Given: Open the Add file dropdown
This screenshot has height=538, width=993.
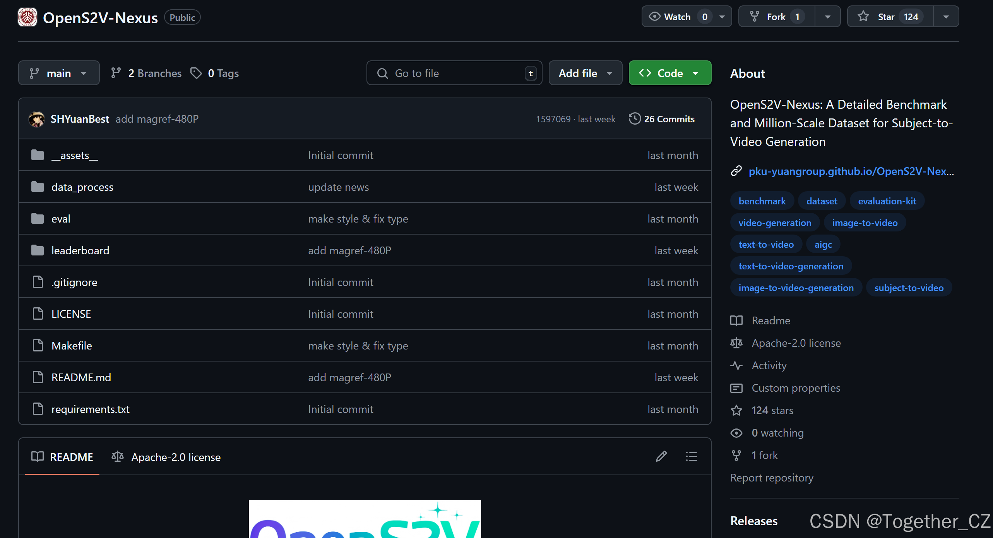Looking at the screenshot, I should 585,73.
